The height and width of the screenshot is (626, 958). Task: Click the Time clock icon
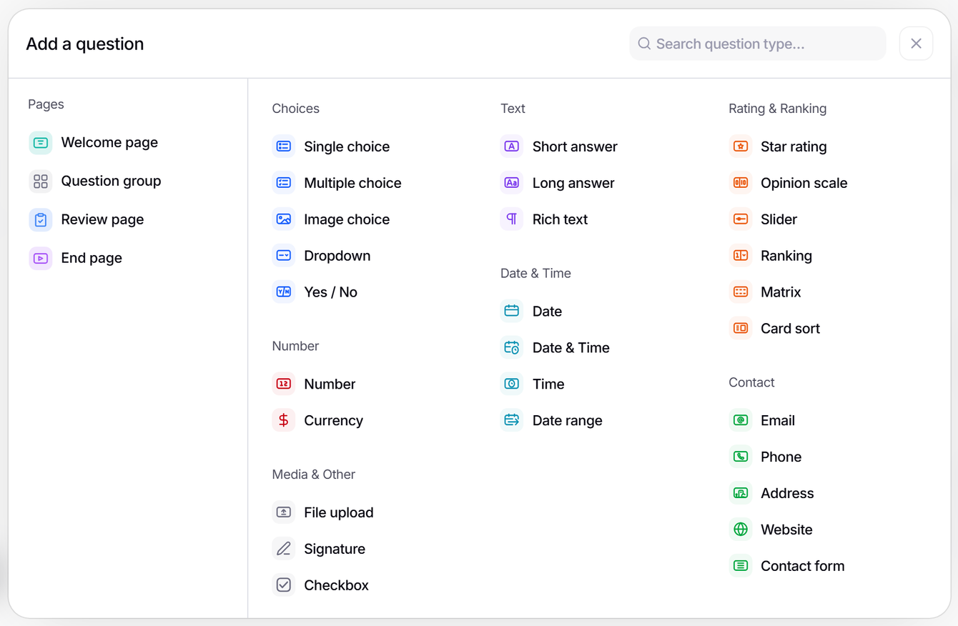(x=512, y=384)
